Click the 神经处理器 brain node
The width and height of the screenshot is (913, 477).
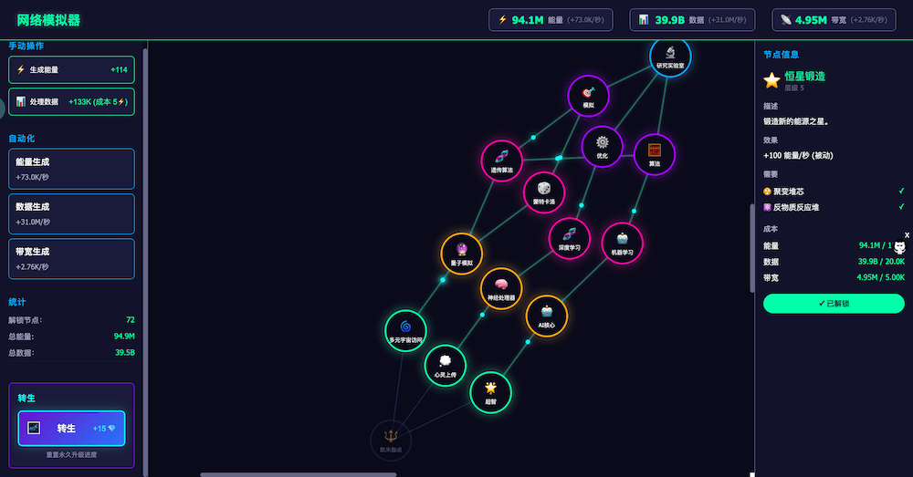tap(501, 288)
